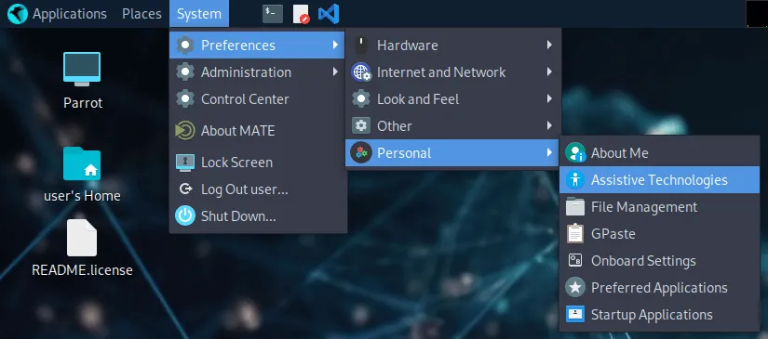Launch GPaste from Personal menu
Image resolution: width=768 pixels, height=339 pixels.
click(x=659, y=233)
